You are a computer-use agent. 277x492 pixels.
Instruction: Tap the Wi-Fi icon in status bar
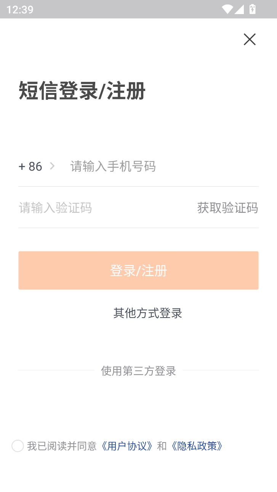pos(227,9)
